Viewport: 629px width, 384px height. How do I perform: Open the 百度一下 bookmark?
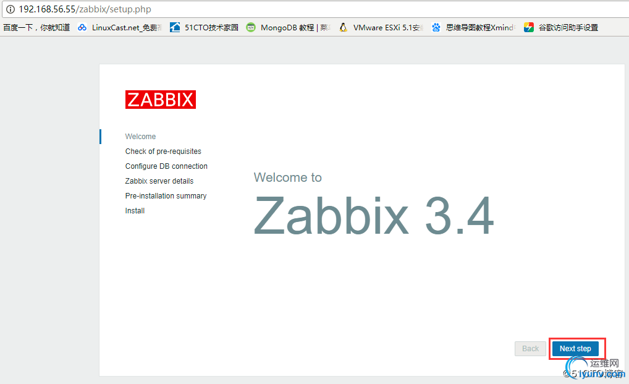click(36, 27)
